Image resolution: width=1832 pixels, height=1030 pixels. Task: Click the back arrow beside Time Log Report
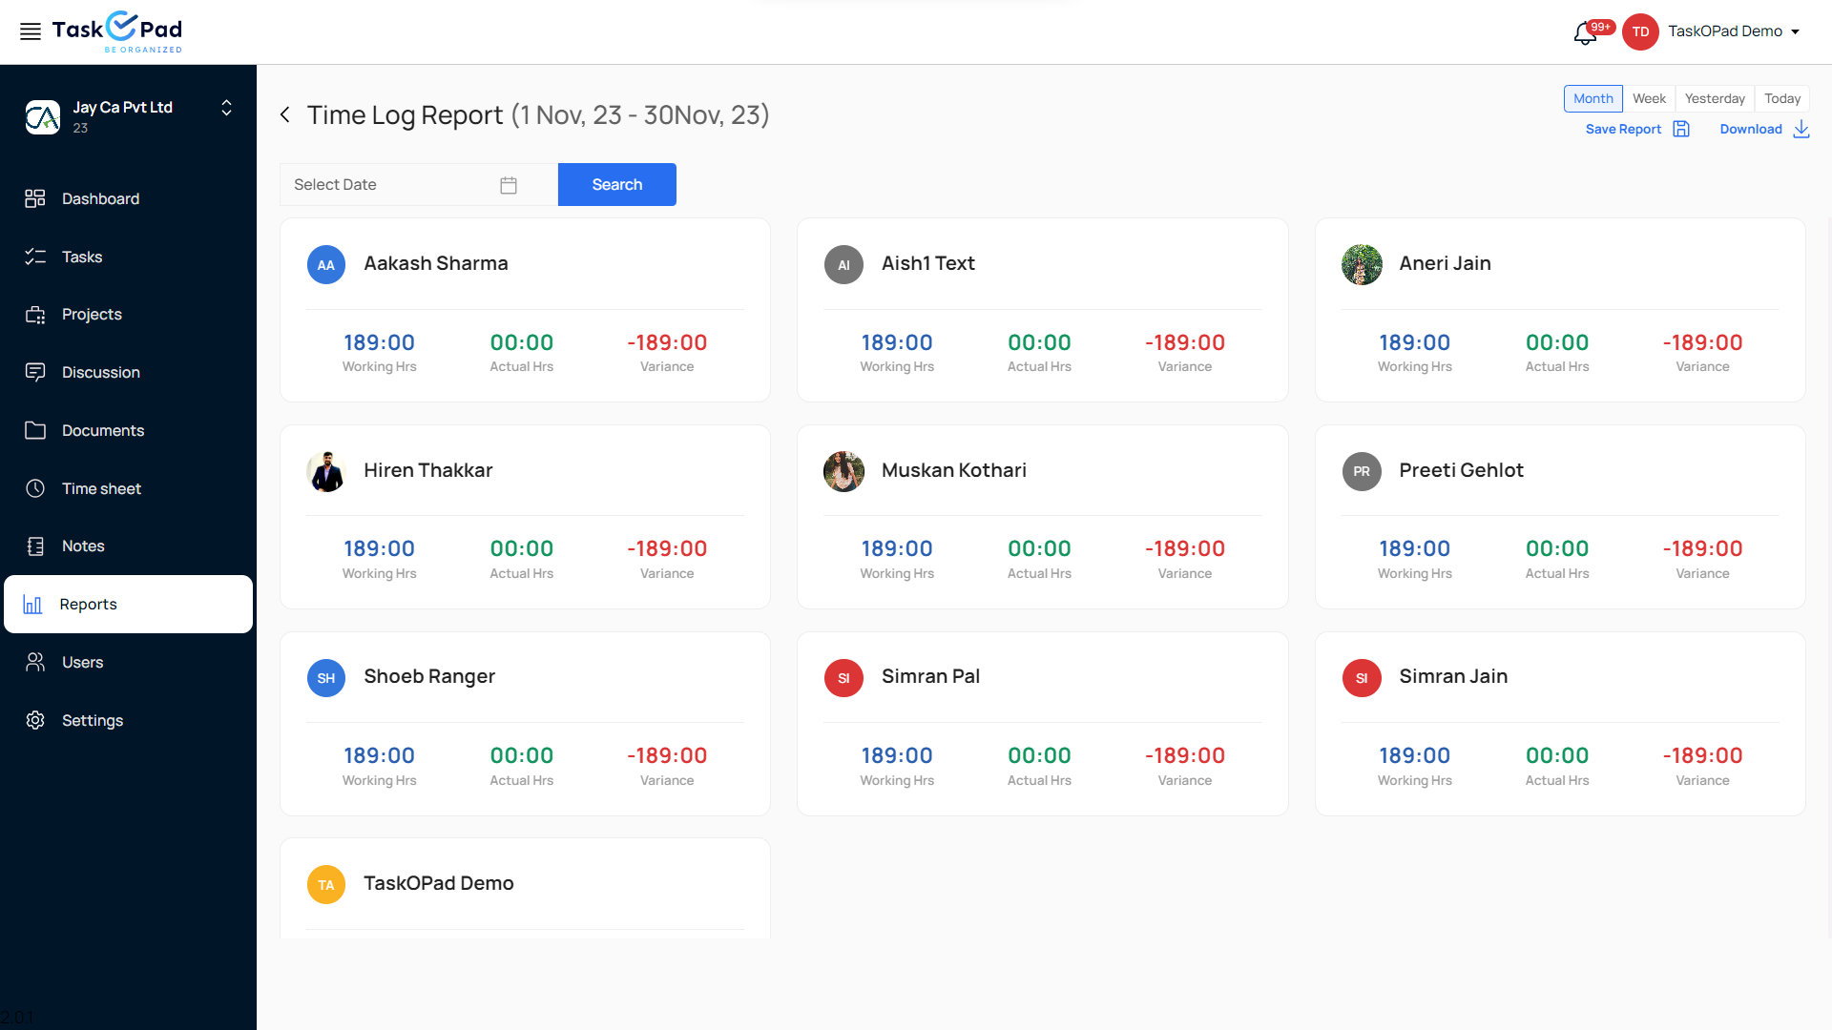pyautogui.click(x=285, y=115)
